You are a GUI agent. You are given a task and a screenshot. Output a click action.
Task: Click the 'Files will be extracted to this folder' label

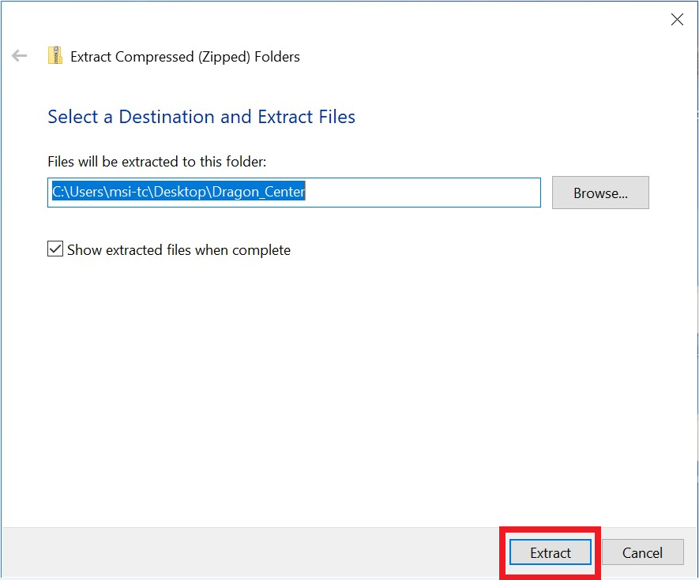click(x=157, y=161)
